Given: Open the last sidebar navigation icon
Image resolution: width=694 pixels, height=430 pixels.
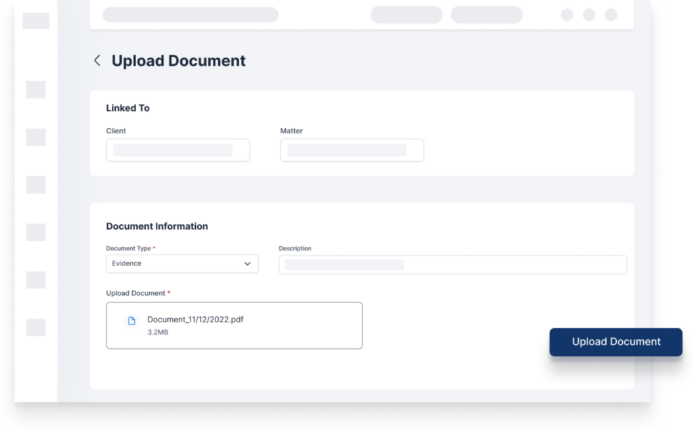Looking at the screenshot, I should 36,328.
